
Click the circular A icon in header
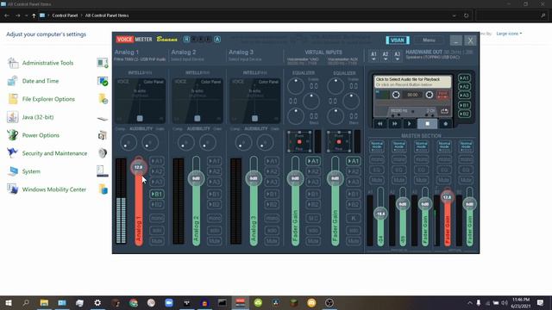click(x=217, y=39)
